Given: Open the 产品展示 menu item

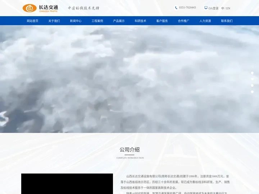Looking at the screenshot, I should [119, 21].
